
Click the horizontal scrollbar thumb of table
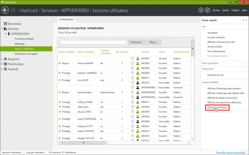[x=84, y=143]
